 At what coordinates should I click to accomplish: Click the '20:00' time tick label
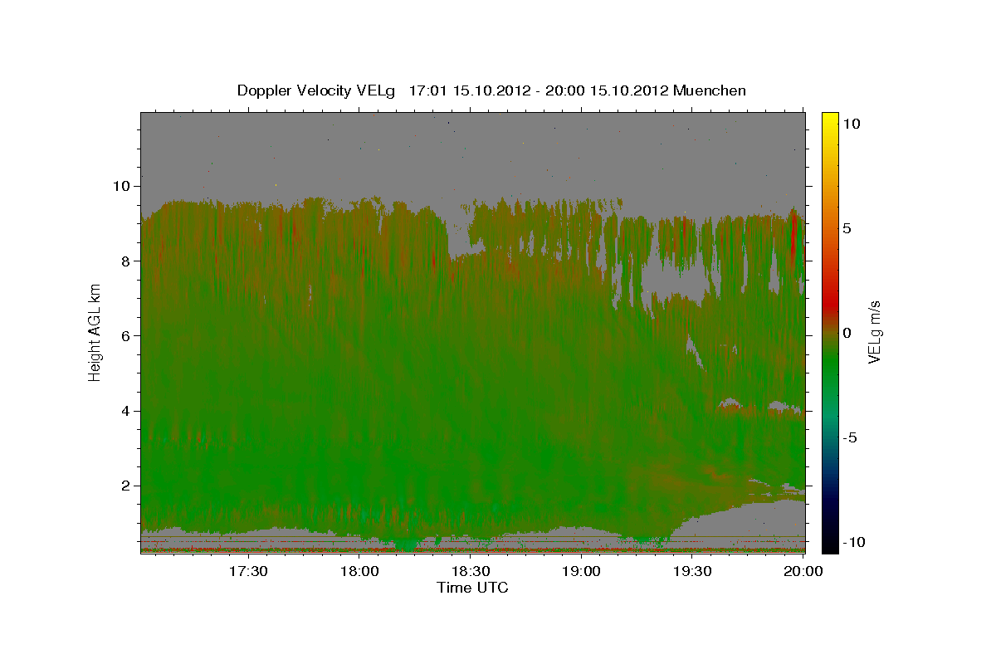803,572
